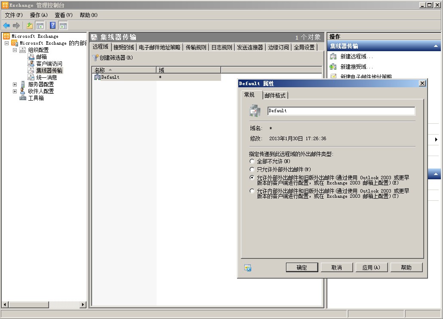443x319 pixels.
Task: Click the 新建远程域 action icon
Action: tap(333, 56)
